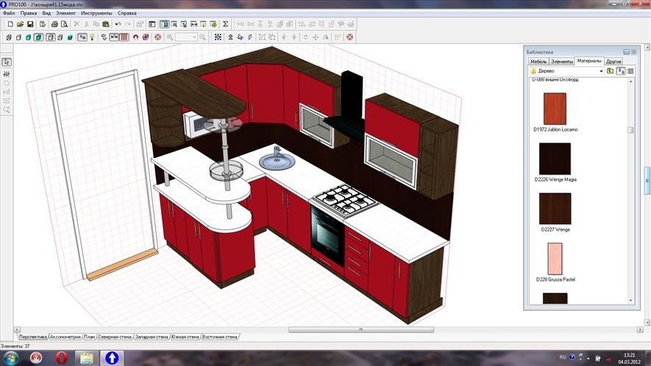Switch to Южная стена view tab
651x366 pixels.
point(185,337)
